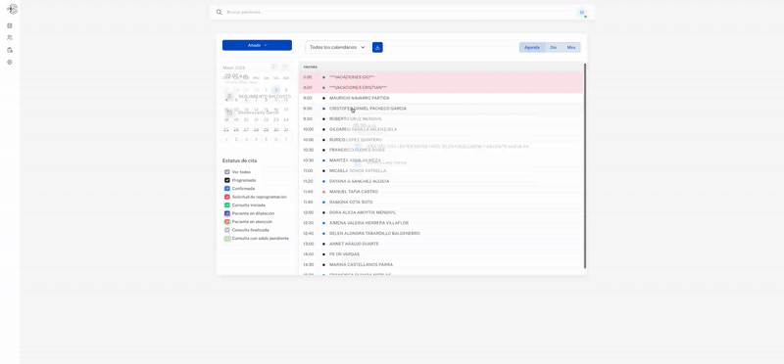Open MANUEL TAPIA CASTRO appointment
Viewport: 784px width, 364px height.
pos(441,192)
